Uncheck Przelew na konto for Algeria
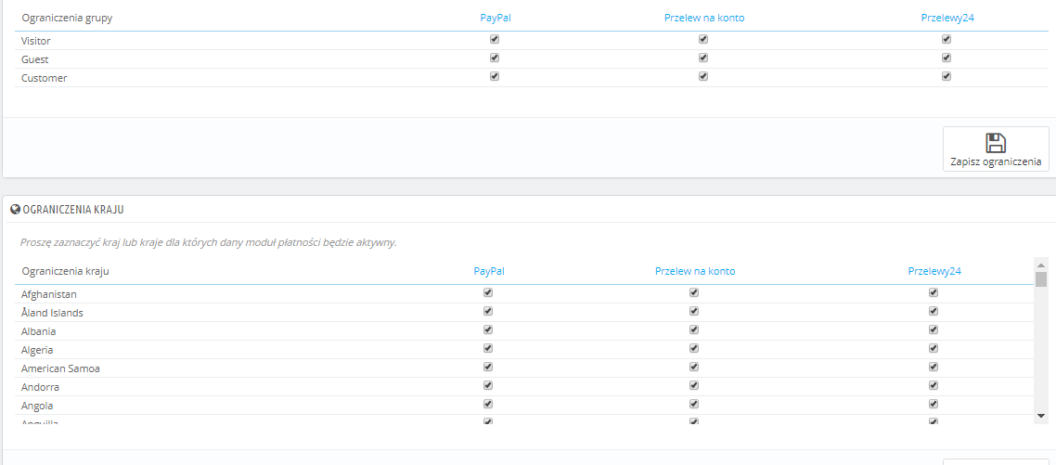 pos(694,348)
